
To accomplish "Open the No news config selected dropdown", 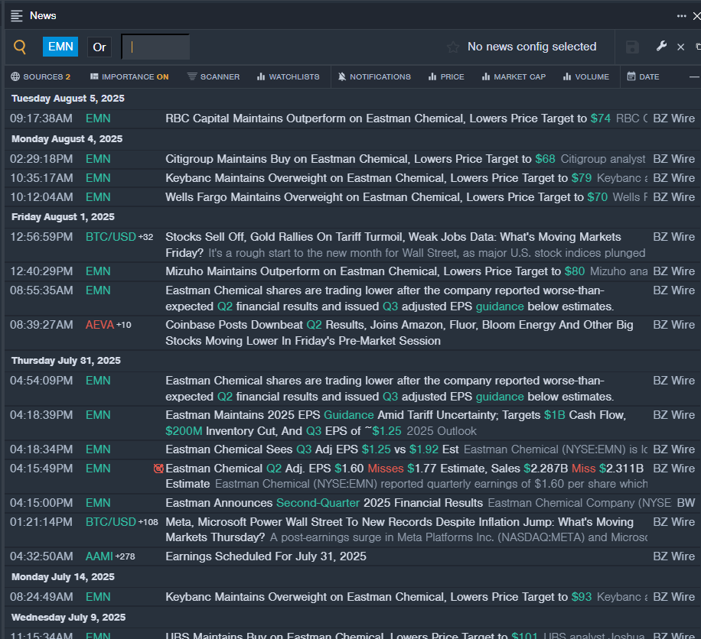I will [532, 47].
